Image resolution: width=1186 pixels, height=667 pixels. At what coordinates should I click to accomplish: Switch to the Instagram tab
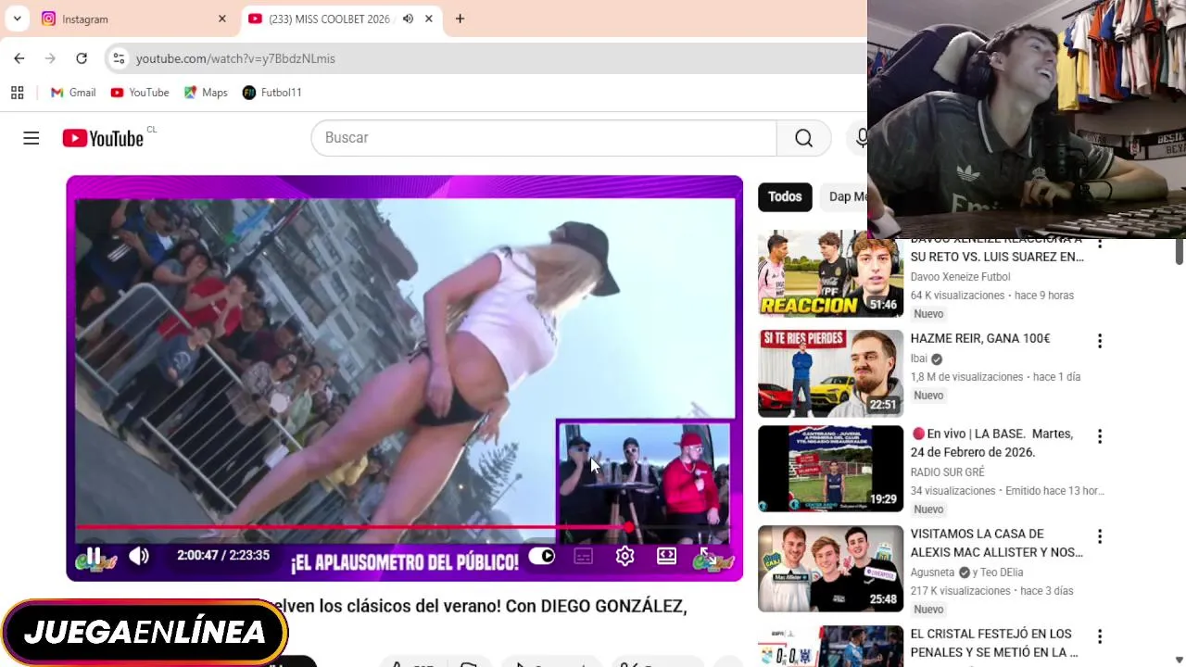(x=134, y=19)
